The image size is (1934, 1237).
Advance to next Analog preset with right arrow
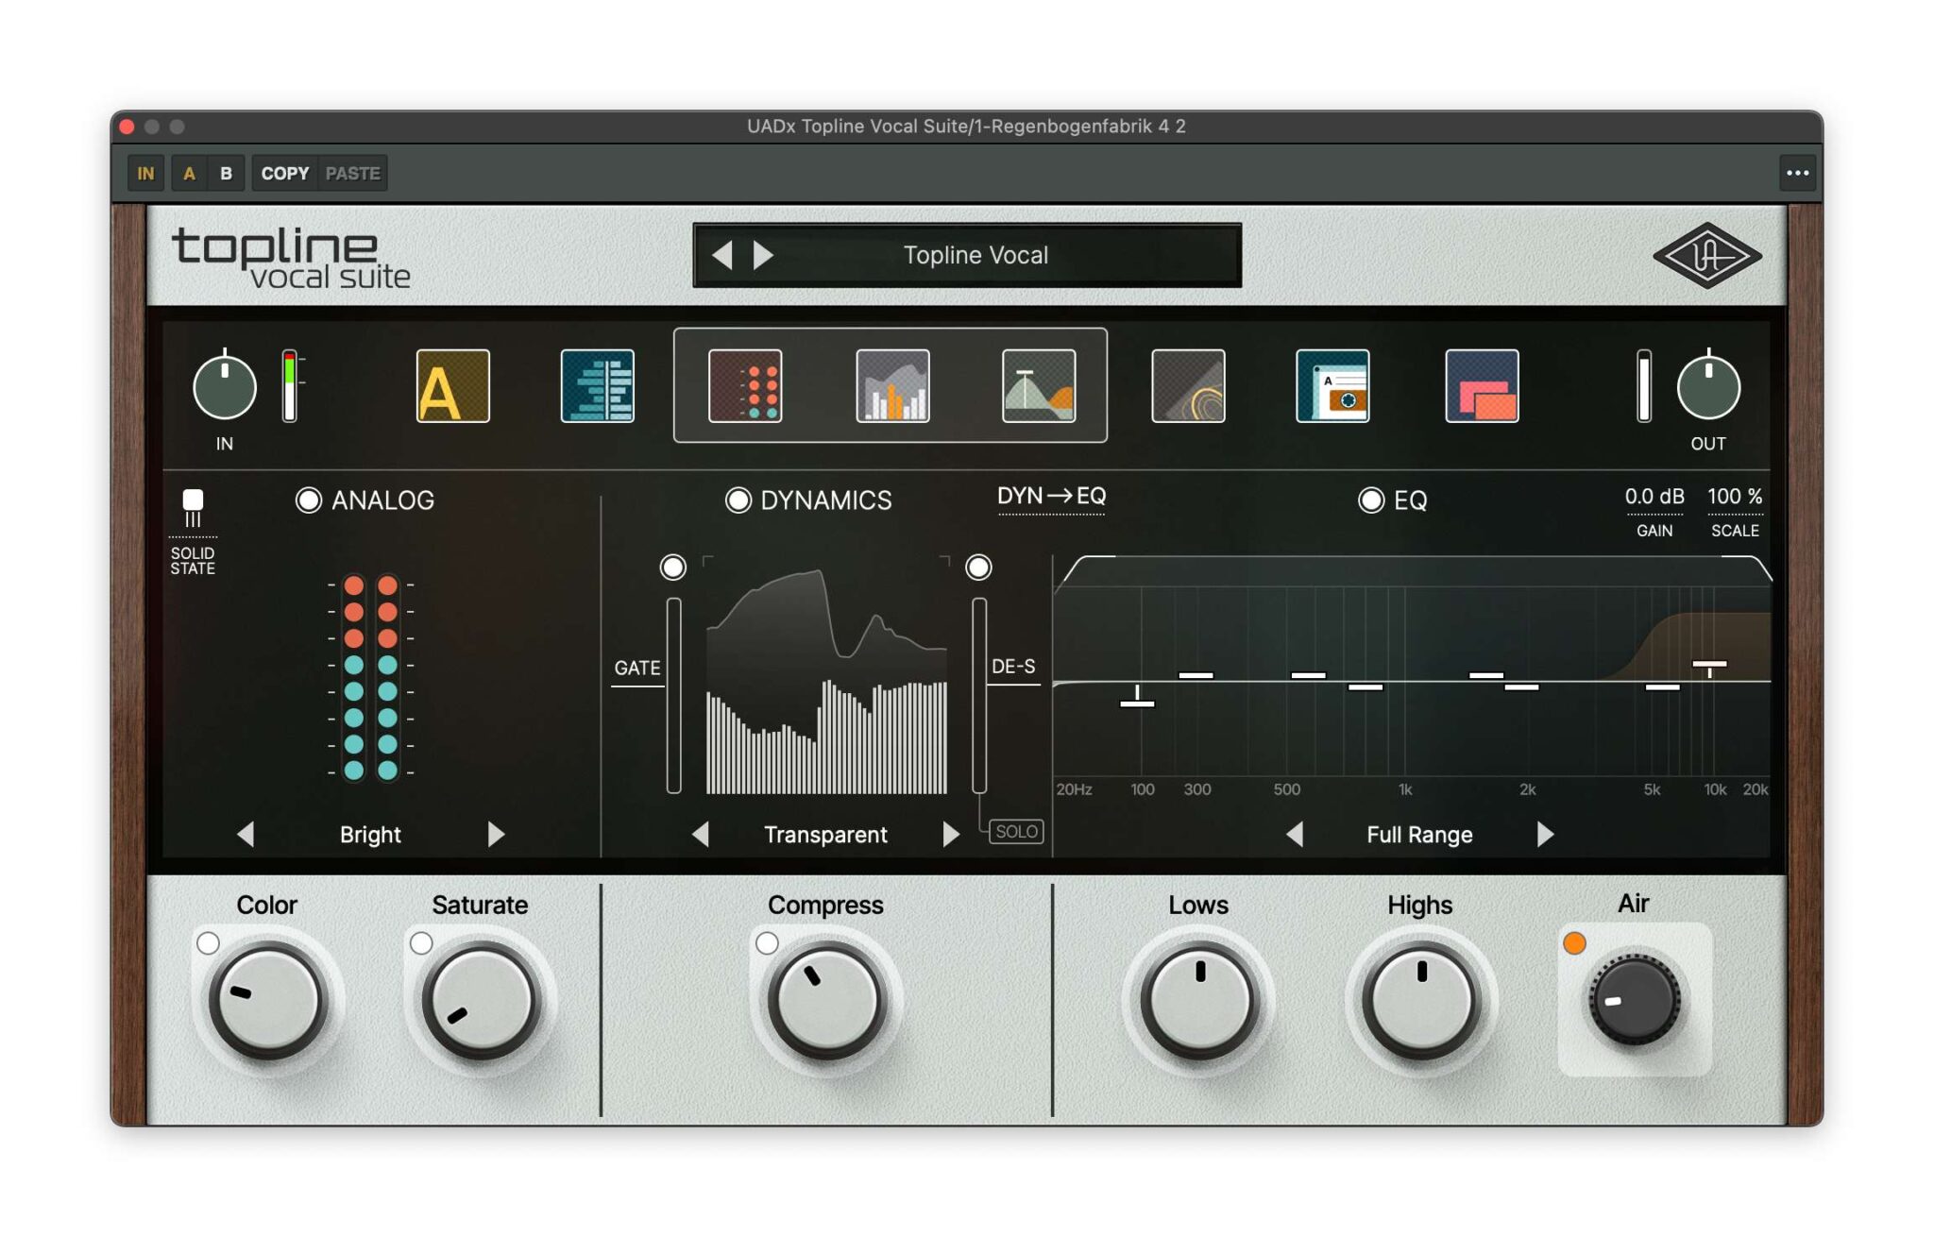[x=494, y=835]
